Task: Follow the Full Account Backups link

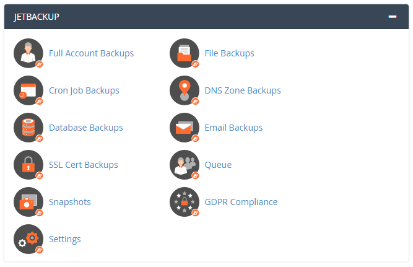Action: pyautogui.click(x=92, y=53)
